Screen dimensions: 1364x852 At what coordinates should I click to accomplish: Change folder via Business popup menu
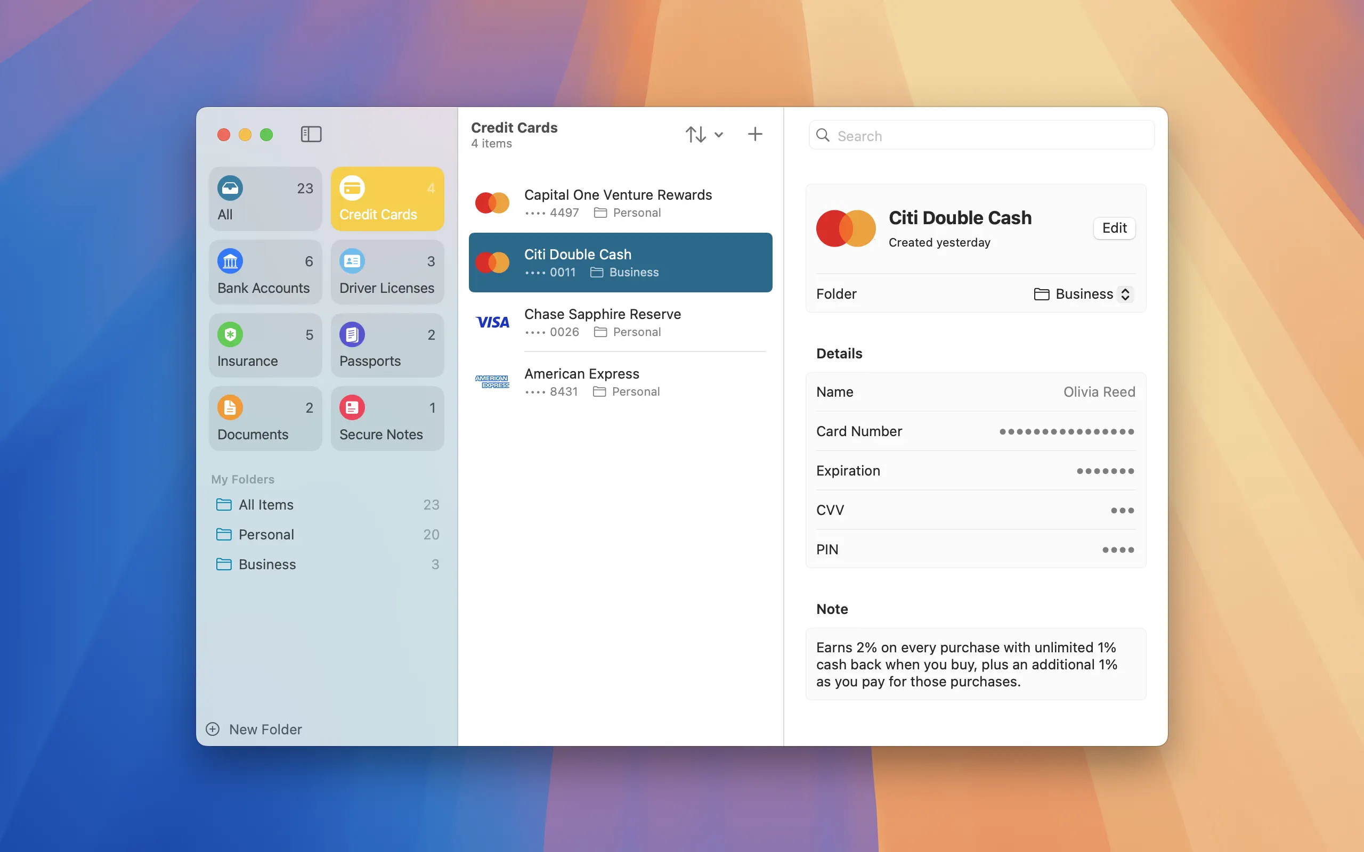(x=1083, y=294)
